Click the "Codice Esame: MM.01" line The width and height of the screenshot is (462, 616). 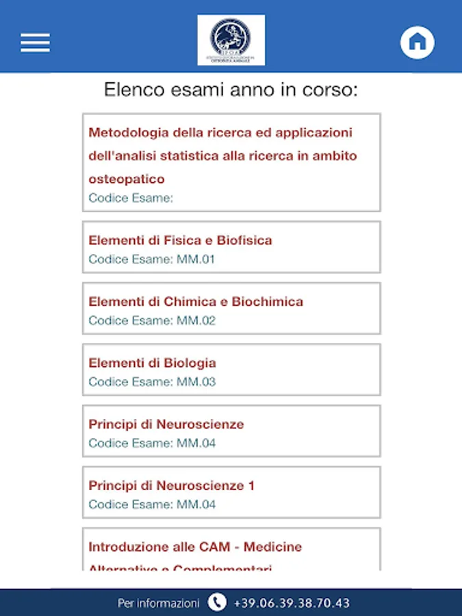[152, 259]
